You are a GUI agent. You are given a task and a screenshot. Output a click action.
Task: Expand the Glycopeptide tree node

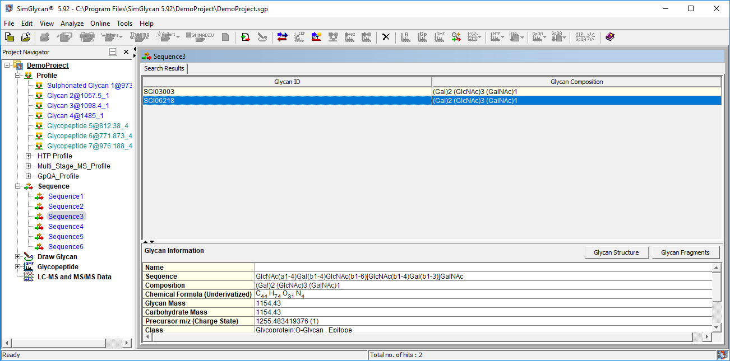coord(17,267)
